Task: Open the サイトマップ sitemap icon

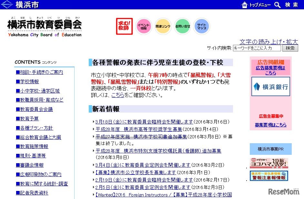Action: pyautogui.click(x=201, y=26)
